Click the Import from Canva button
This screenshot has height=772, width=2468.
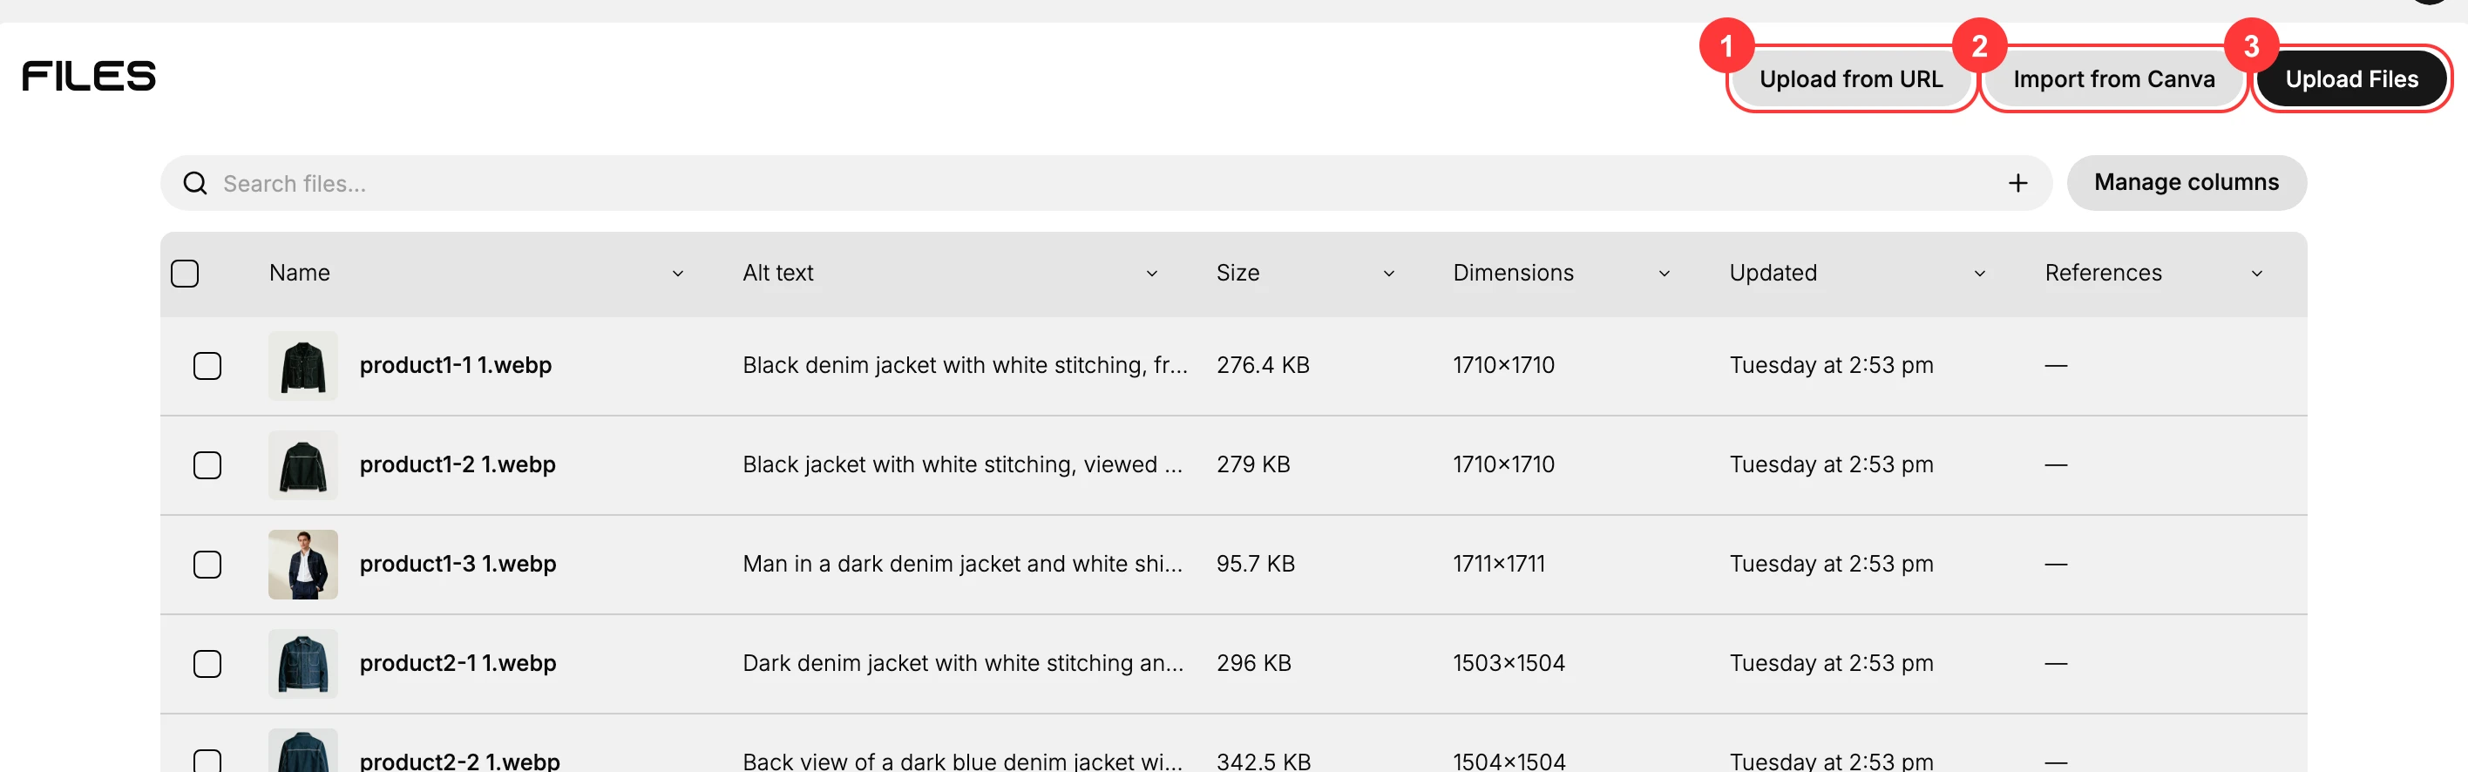pyautogui.click(x=2113, y=78)
